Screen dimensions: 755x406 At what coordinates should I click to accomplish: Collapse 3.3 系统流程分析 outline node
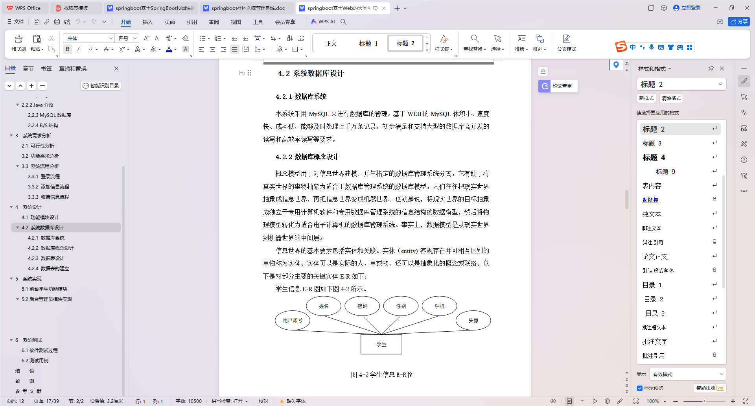coord(17,166)
